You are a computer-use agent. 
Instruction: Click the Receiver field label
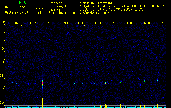55,9
